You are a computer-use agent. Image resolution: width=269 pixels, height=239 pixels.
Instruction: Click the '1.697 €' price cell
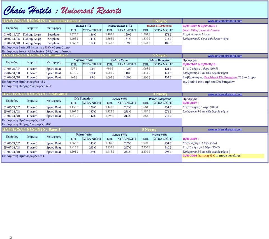point(110,116)
